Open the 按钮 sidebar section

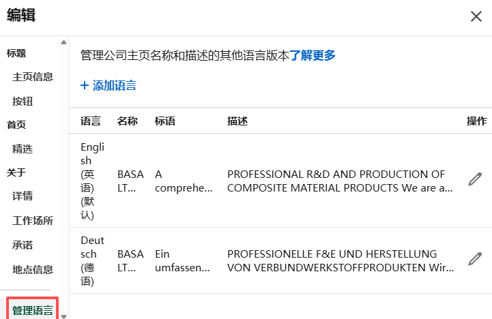[x=23, y=102]
